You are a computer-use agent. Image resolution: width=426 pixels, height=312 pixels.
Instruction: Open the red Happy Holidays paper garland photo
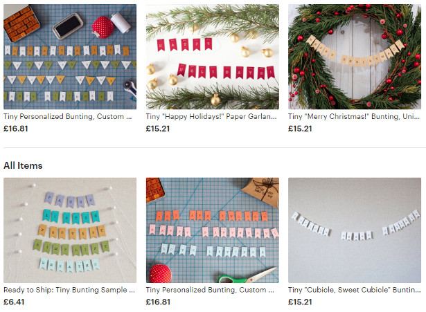[213, 57]
